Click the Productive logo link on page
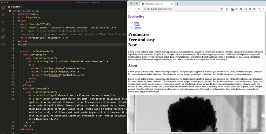The width and height of the screenshot is (266, 134). (136, 16)
